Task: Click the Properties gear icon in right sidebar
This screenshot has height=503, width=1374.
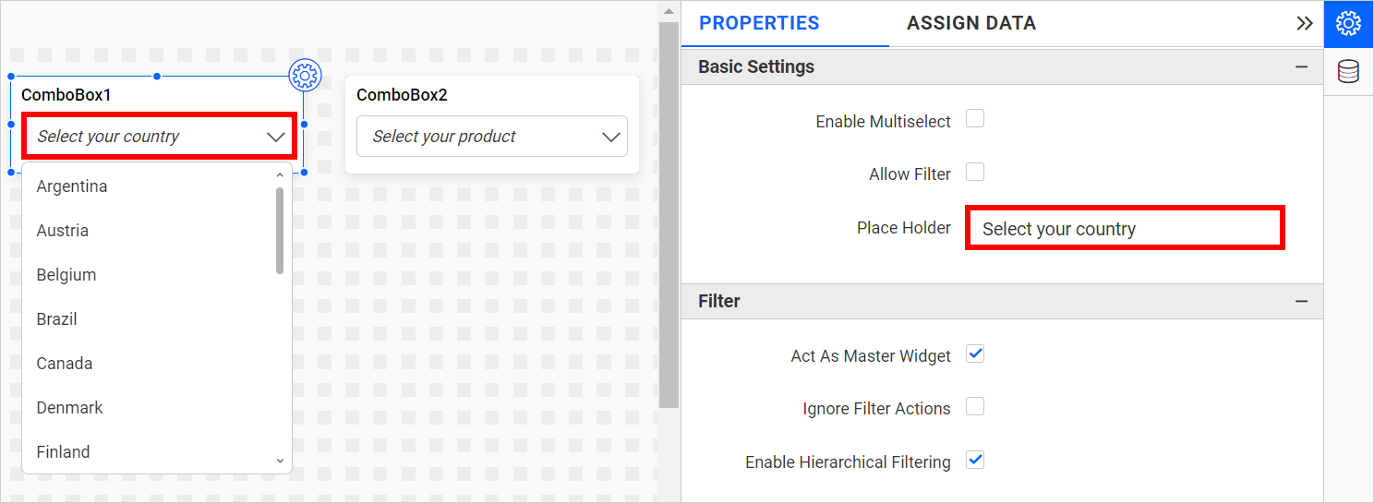Action: click(1348, 24)
